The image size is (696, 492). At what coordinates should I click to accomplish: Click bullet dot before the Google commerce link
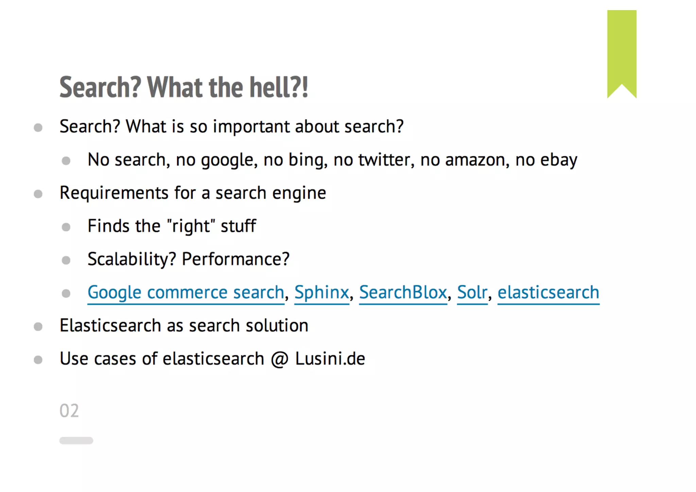66,293
